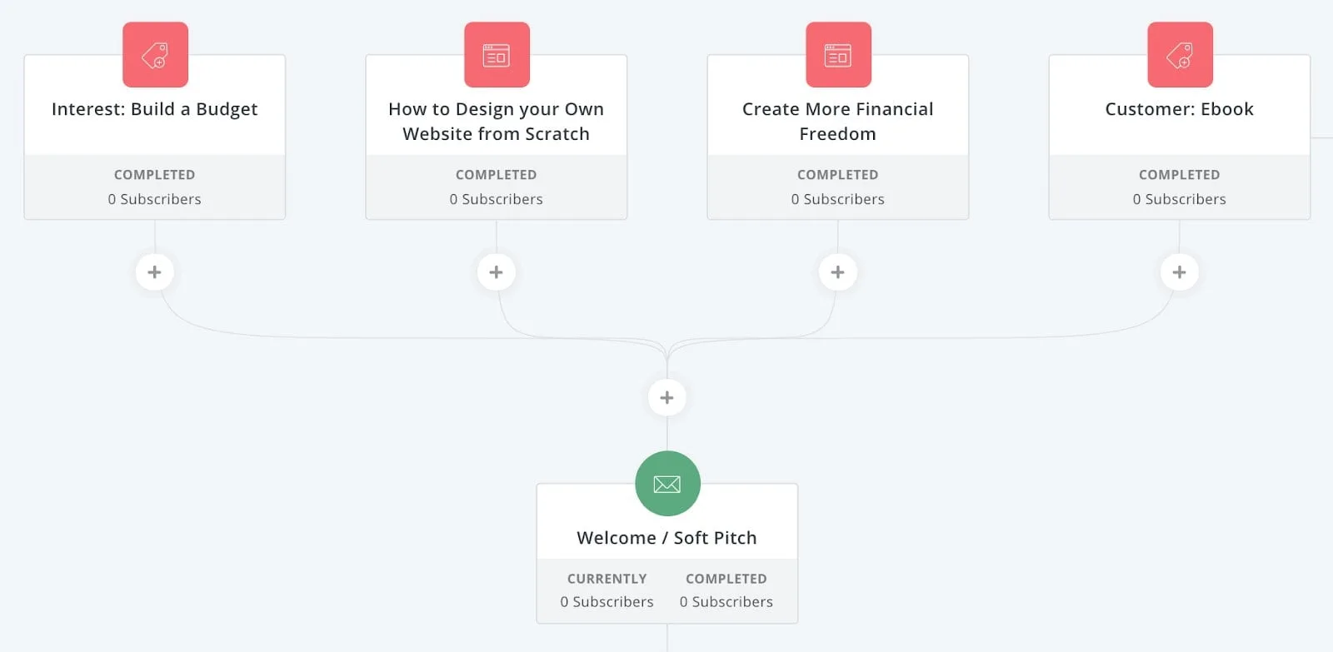
Task: Open the green email icon on Welcome / Soft Pitch
Action: [x=666, y=483]
